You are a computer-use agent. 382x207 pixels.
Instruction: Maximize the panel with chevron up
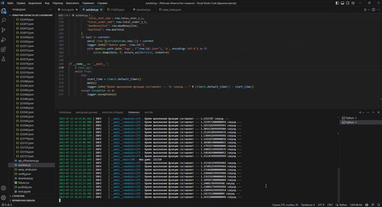click(x=373, y=112)
